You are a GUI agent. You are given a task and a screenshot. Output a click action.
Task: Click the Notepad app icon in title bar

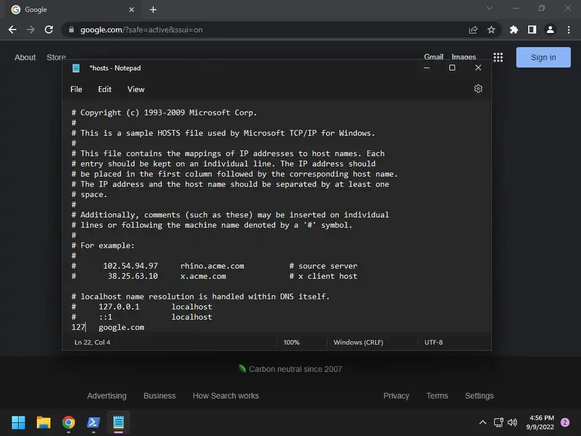point(76,68)
